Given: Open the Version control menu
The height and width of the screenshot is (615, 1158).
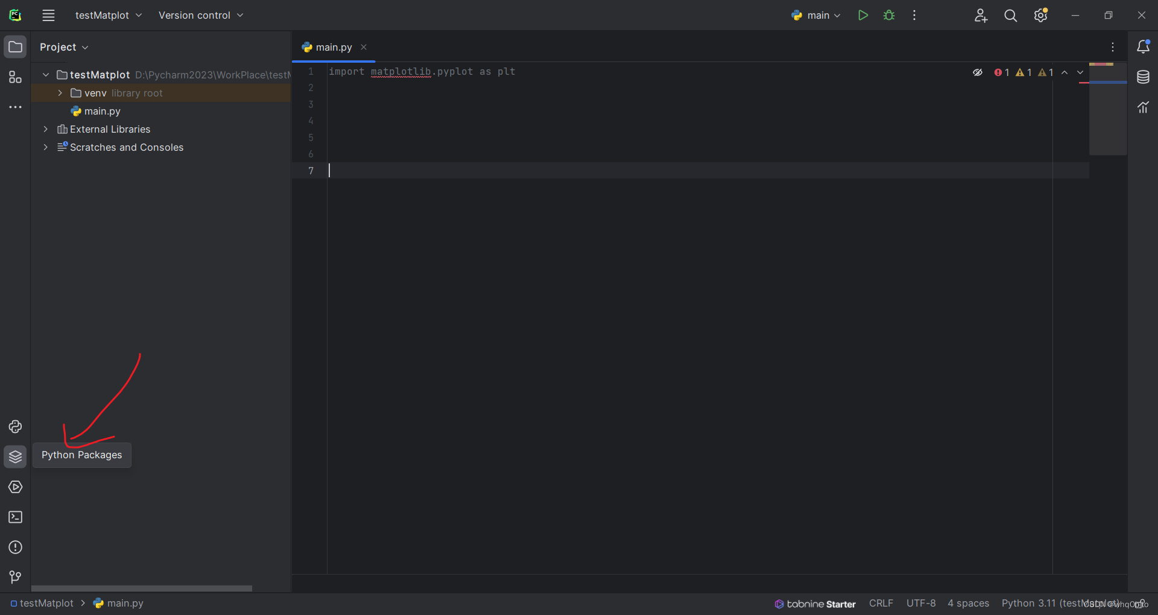Looking at the screenshot, I should 201,15.
